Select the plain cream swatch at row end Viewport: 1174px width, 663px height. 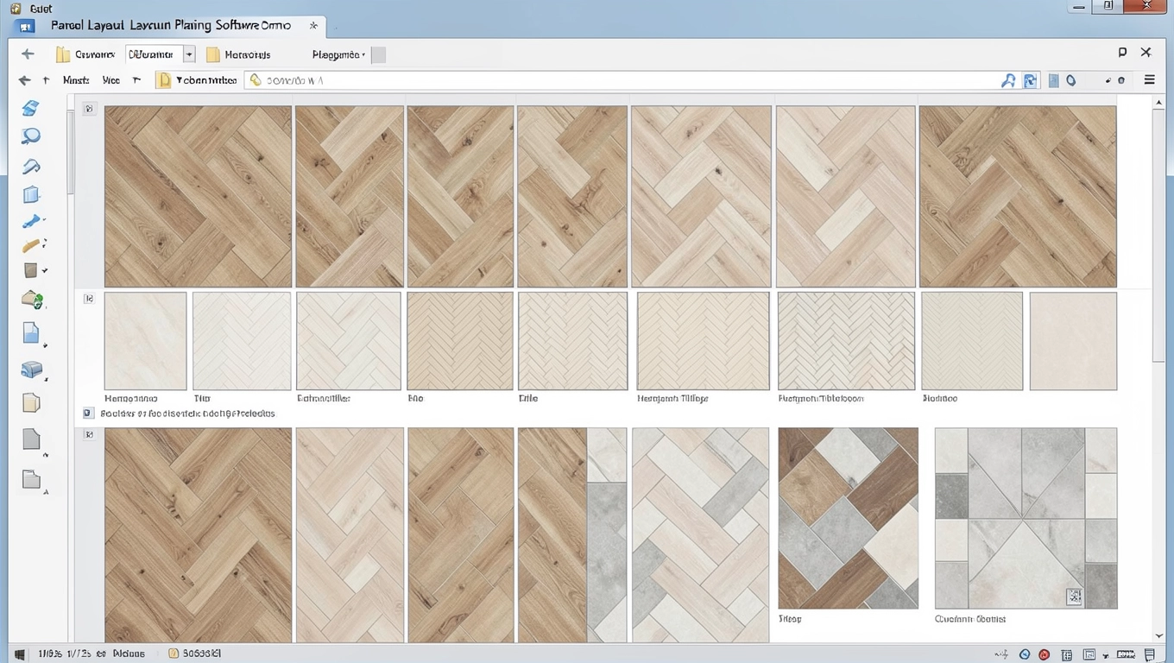(1073, 341)
